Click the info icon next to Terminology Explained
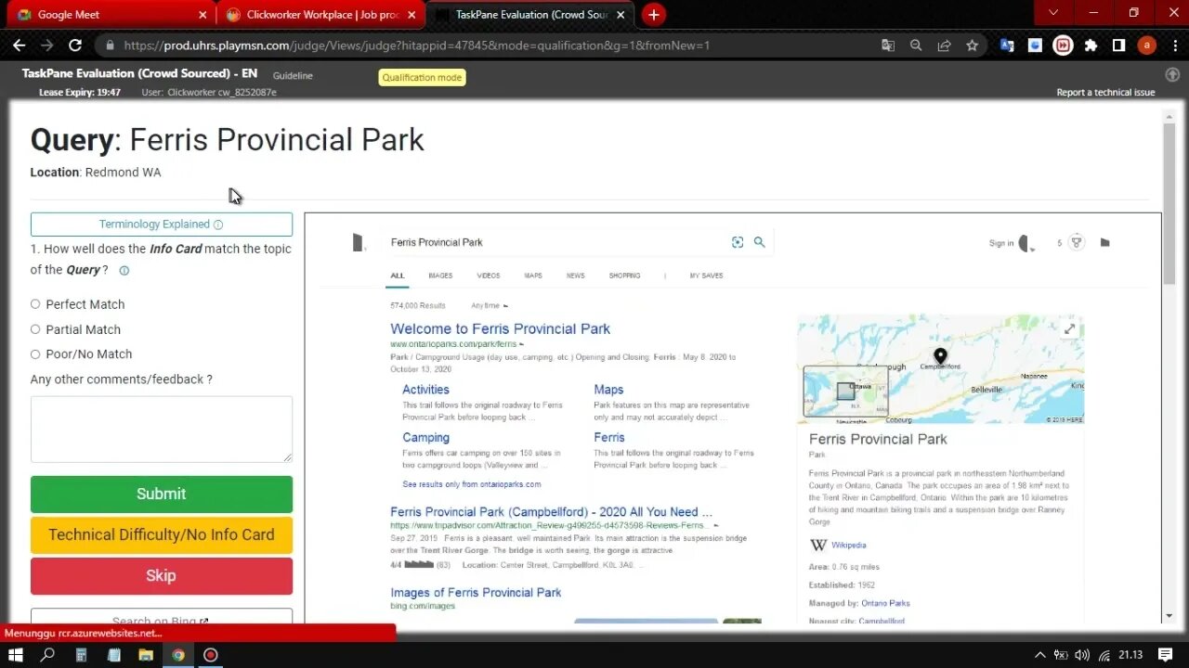This screenshot has height=668, width=1189. pyautogui.click(x=218, y=225)
